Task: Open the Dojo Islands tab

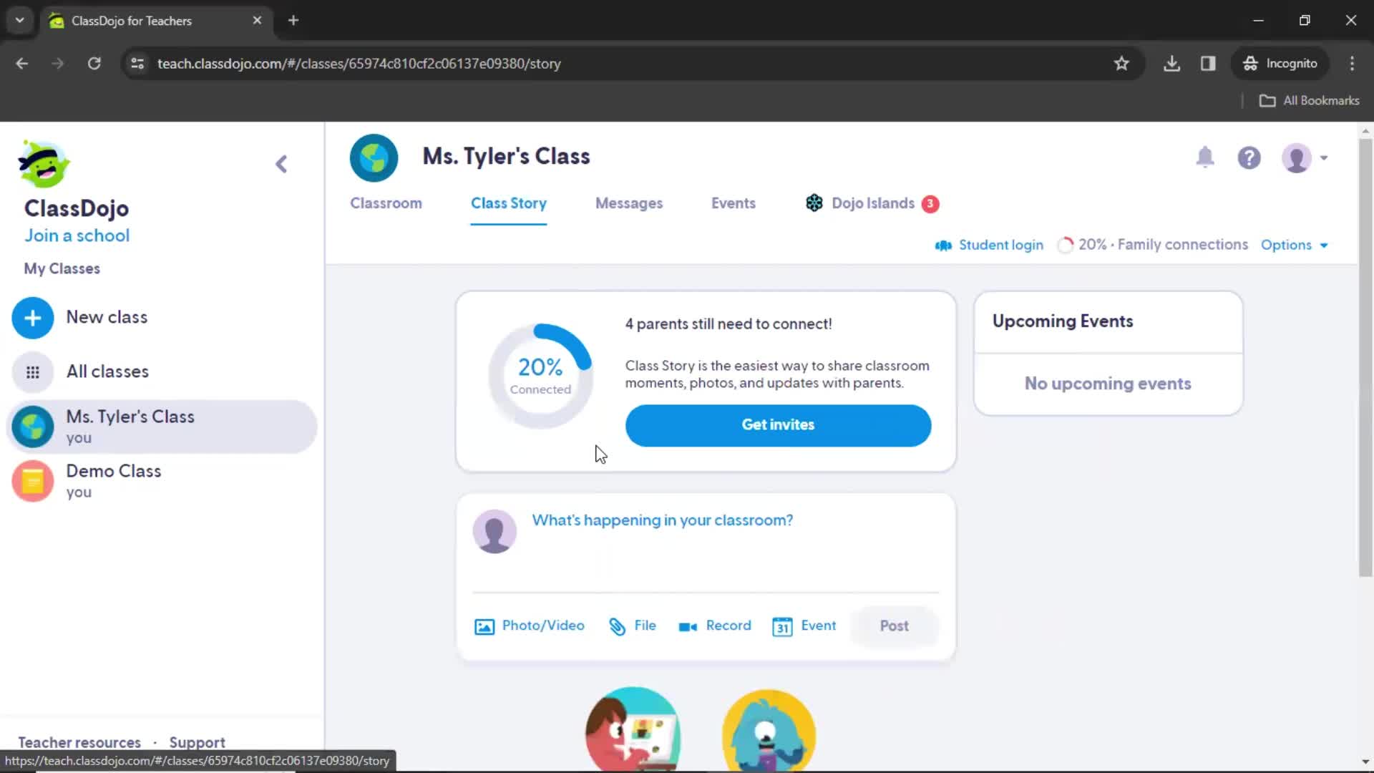Action: [x=872, y=203]
